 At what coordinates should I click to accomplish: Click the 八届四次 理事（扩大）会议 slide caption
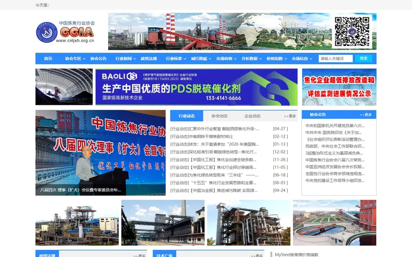pos(80,190)
